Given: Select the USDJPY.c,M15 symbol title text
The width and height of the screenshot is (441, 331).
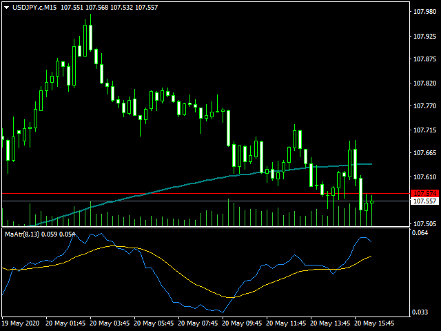Looking at the screenshot, I should 34,8.
